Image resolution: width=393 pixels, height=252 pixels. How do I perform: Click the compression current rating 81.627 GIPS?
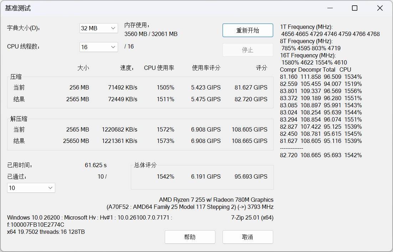[251, 87]
